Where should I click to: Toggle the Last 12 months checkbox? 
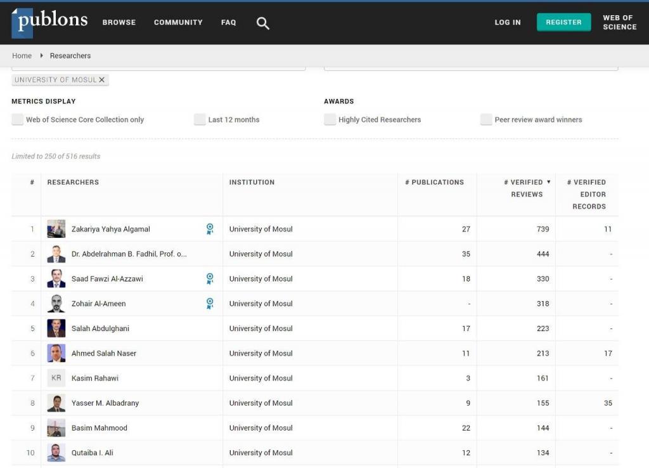(200, 119)
